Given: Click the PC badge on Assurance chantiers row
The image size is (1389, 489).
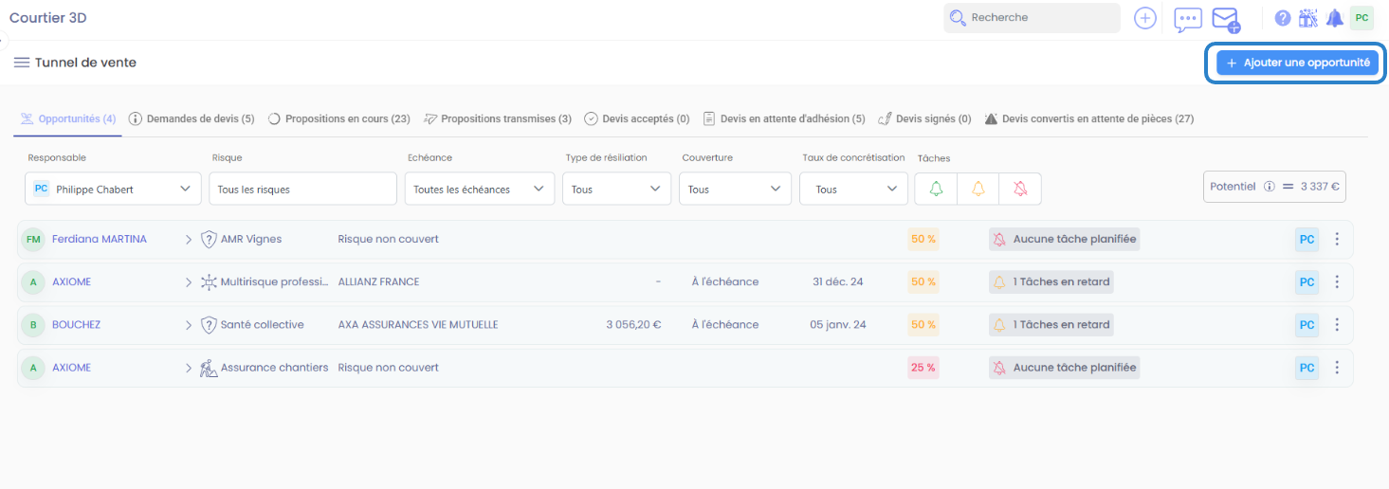Looking at the screenshot, I should pyautogui.click(x=1307, y=368).
